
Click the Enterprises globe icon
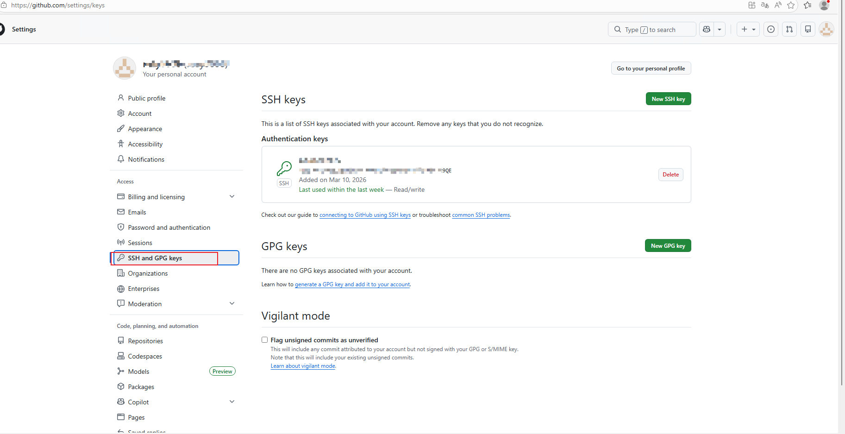tap(121, 289)
